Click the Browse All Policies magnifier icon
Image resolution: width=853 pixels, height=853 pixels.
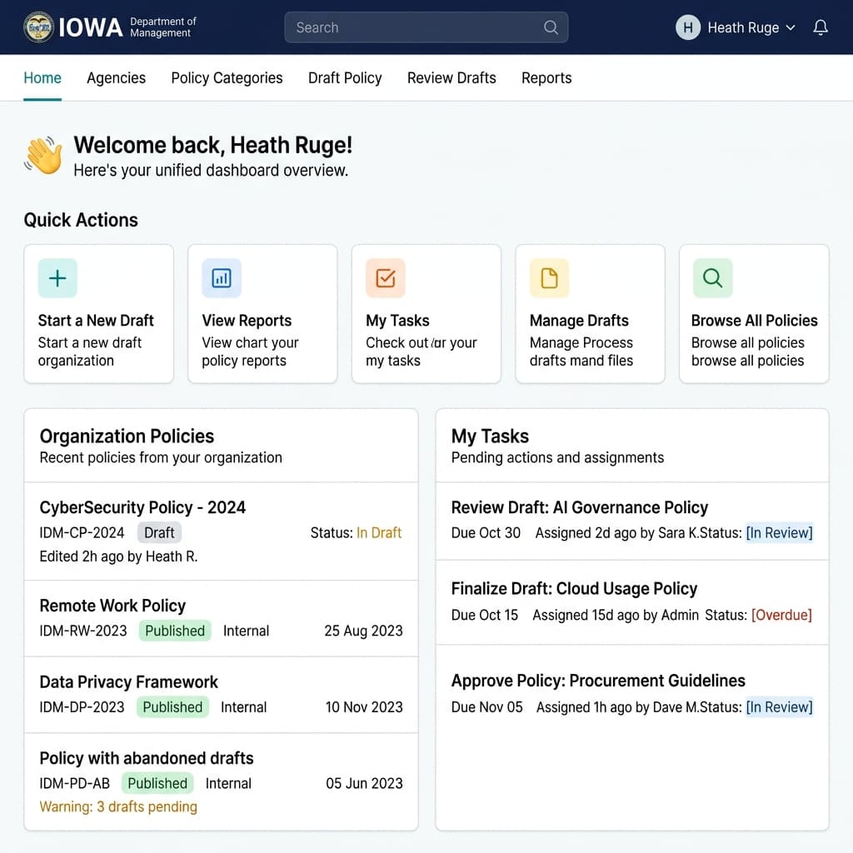point(712,278)
